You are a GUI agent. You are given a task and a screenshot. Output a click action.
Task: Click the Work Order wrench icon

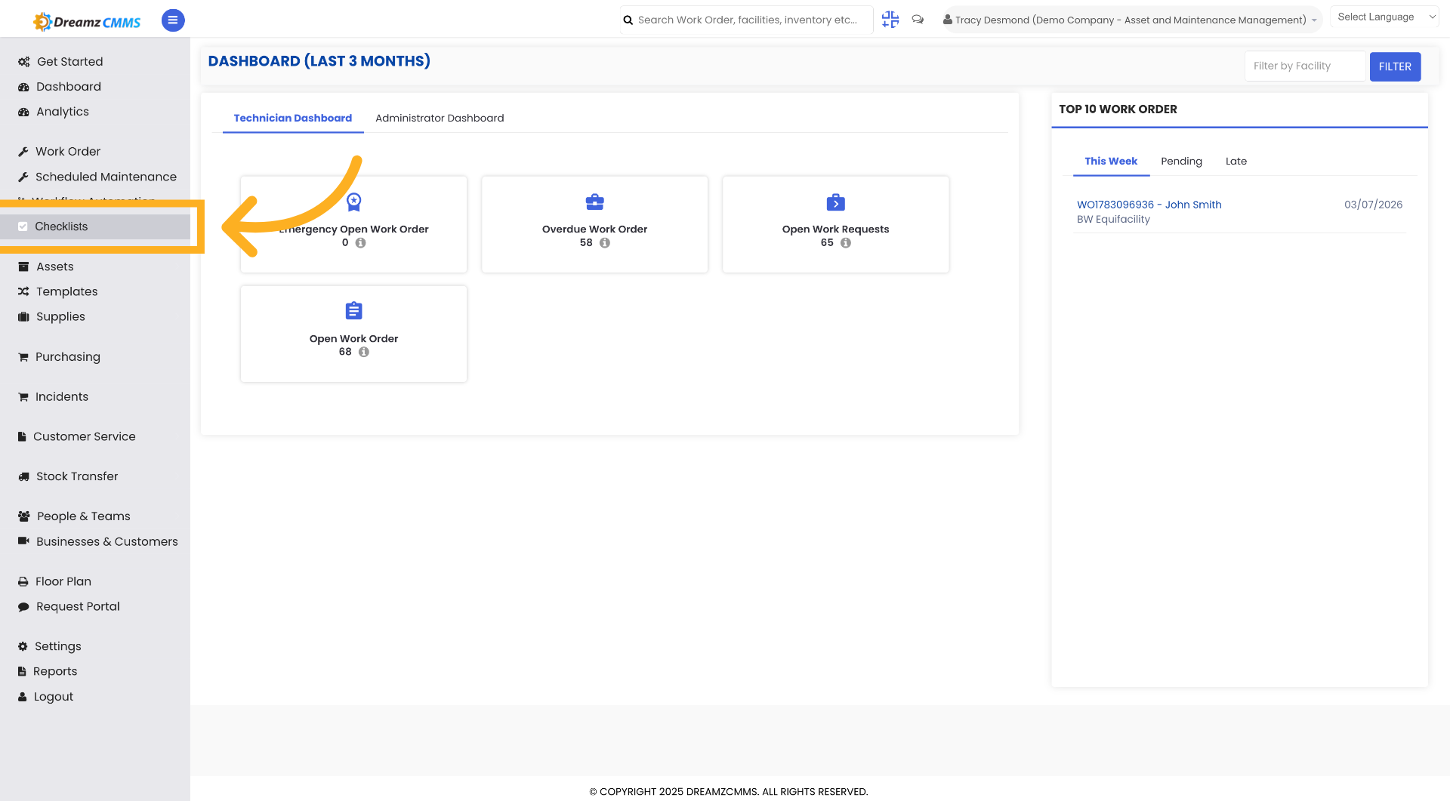coord(23,152)
